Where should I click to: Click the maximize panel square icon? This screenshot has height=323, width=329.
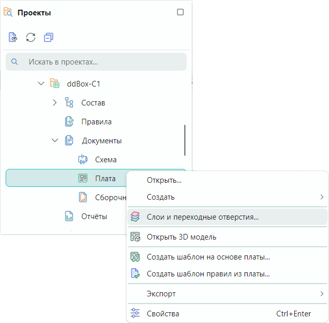click(x=180, y=12)
